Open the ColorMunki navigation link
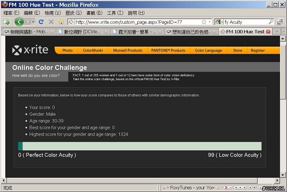Screen dimensions: 287x192 point(93,51)
